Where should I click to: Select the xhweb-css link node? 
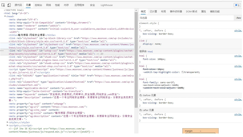click(x=71, y=58)
